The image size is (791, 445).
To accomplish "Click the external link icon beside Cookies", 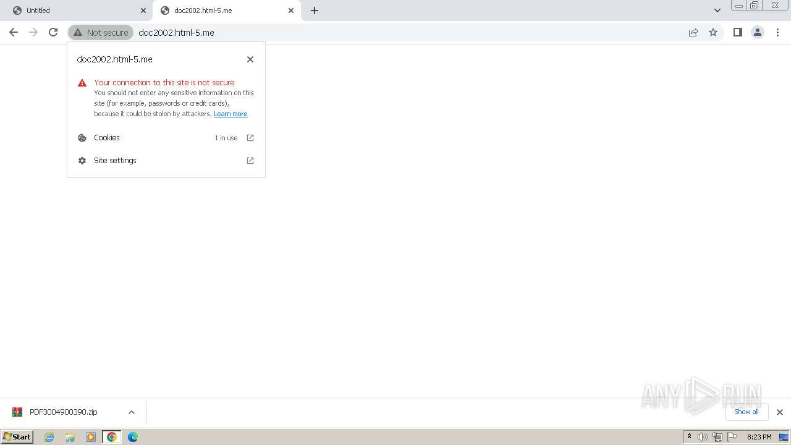I will 250,138.
